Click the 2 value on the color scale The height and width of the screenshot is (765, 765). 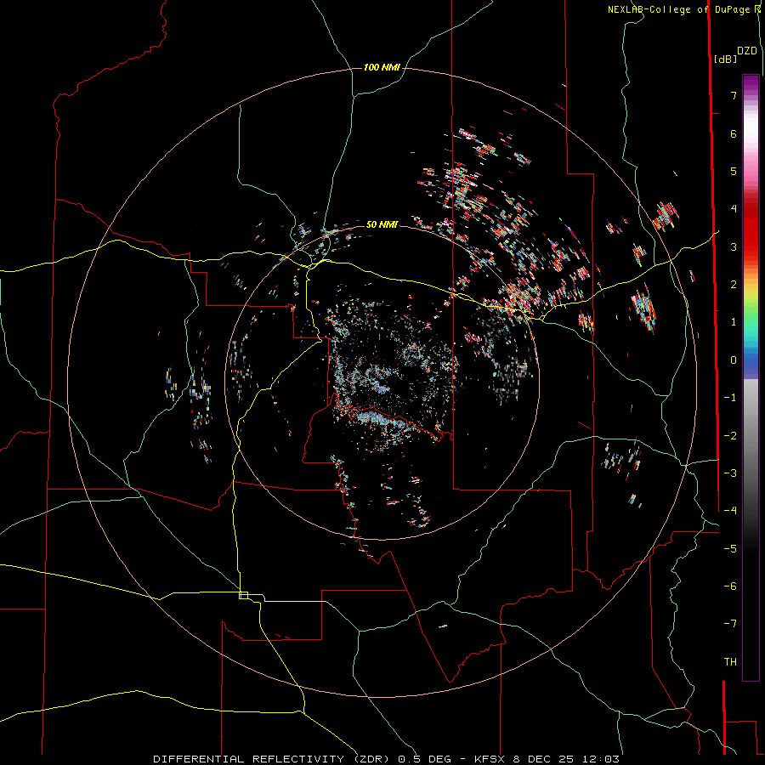pyautogui.click(x=734, y=285)
